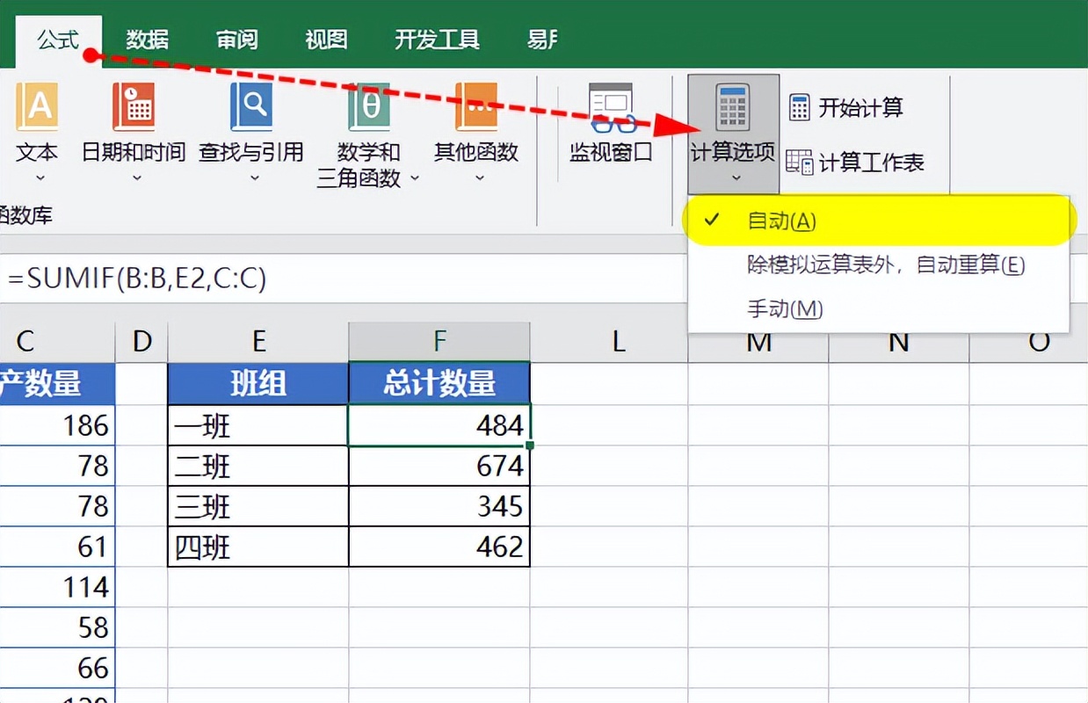Expand the 查找与引用 dropdown arrow
The height and width of the screenshot is (703, 1088).
254,178
